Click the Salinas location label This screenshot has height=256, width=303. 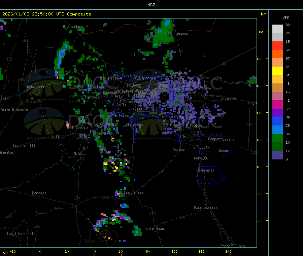pos(58,137)
